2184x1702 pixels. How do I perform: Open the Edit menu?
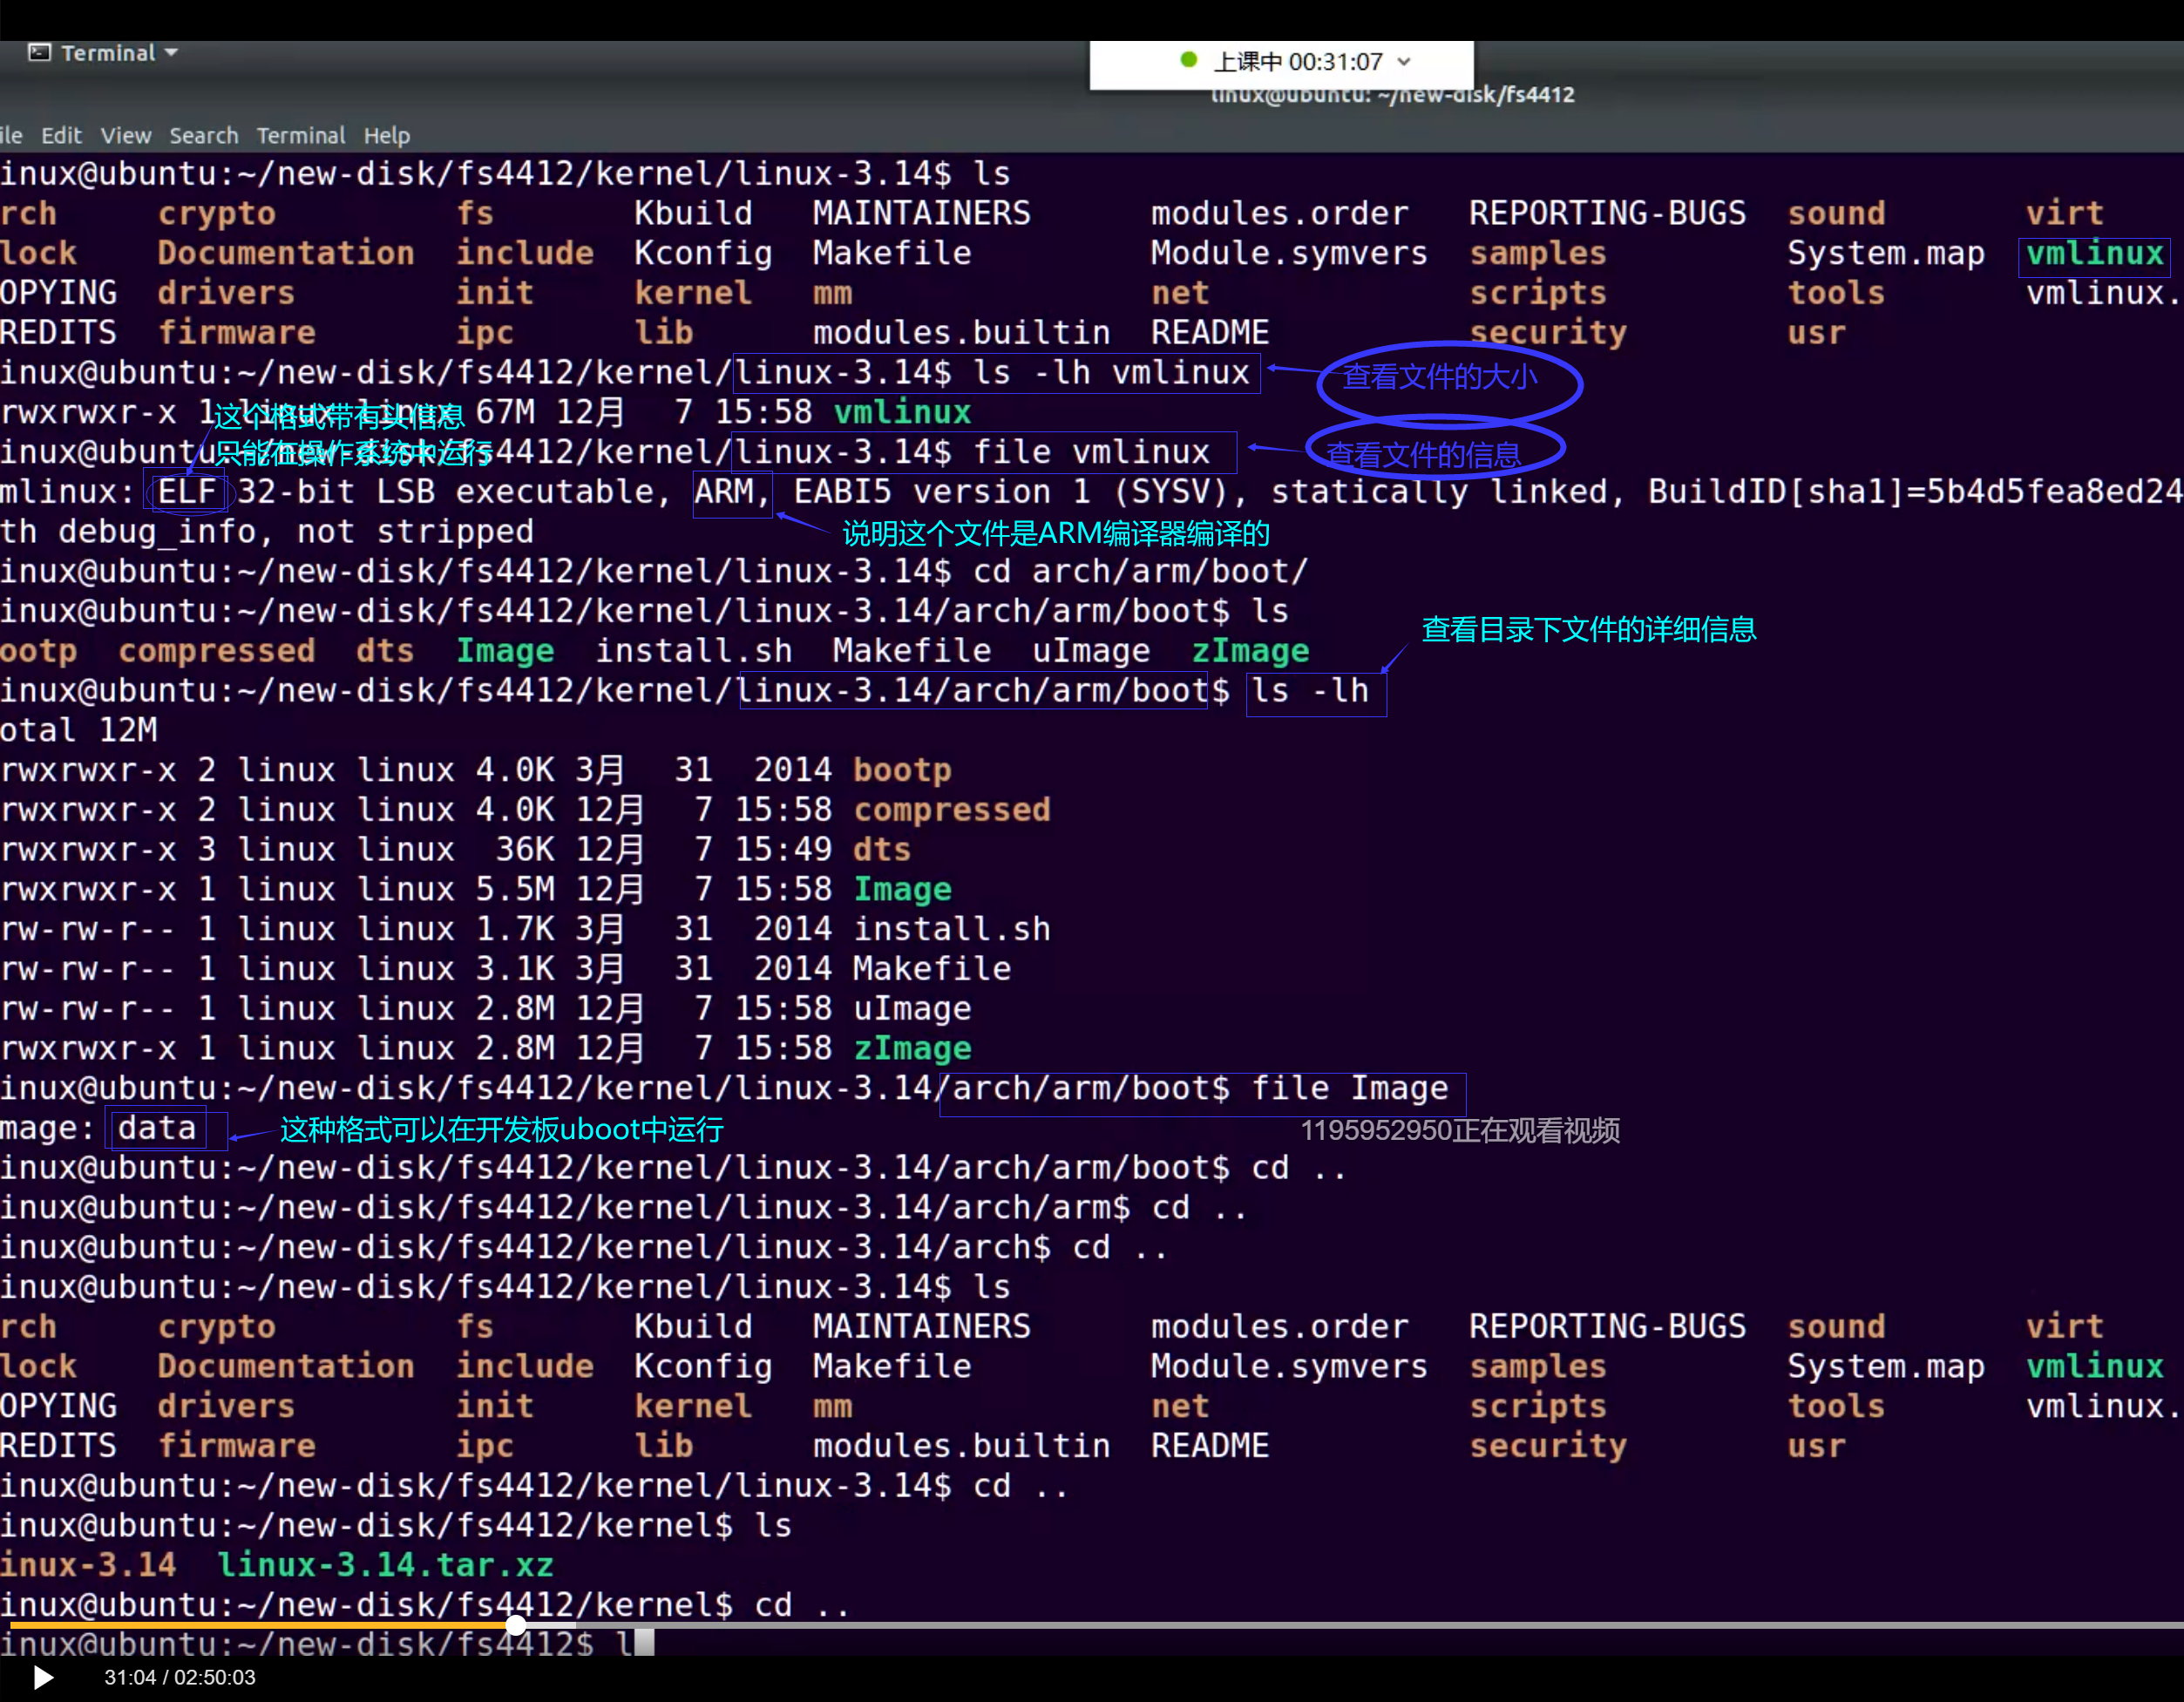point(61,136)
